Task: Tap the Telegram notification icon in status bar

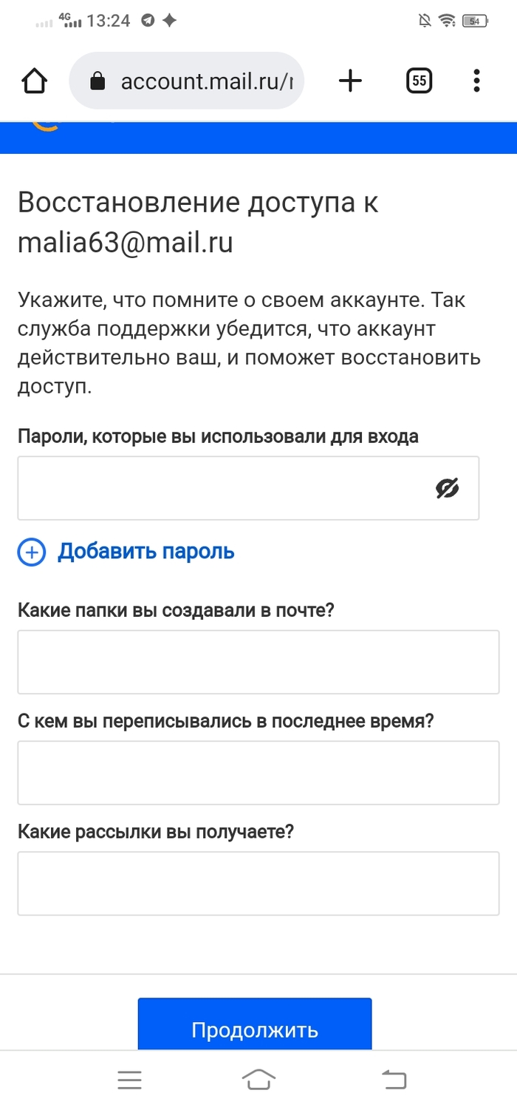Action: 148,21
